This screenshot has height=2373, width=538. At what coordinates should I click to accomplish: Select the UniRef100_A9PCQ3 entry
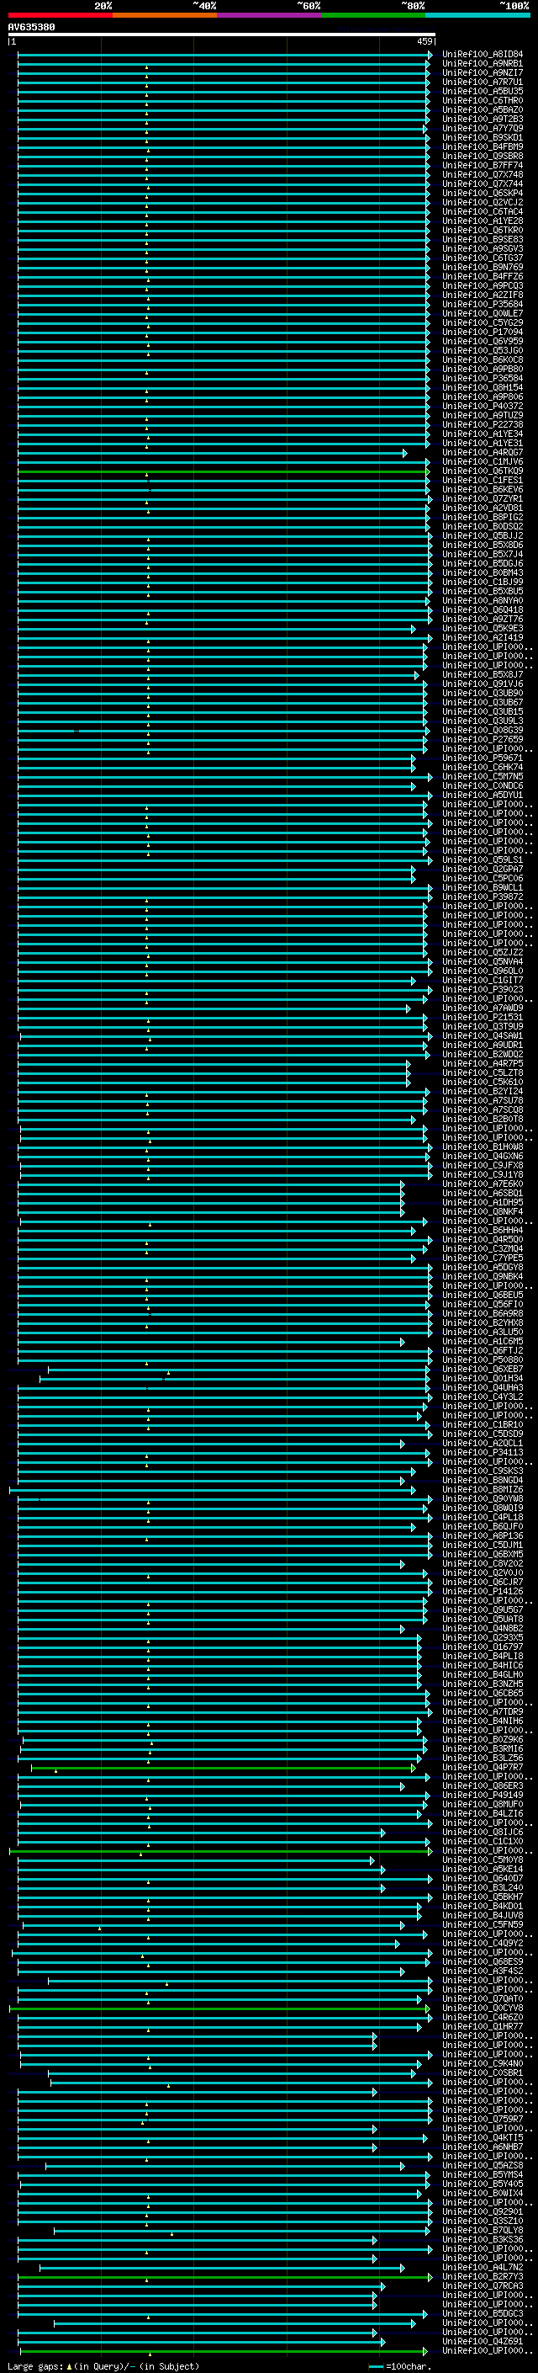coord(483,285)
